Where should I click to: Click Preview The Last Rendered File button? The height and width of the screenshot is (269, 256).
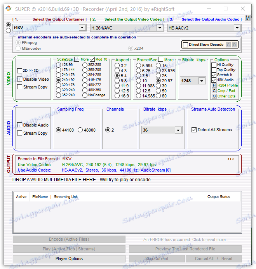click(185, 249)
